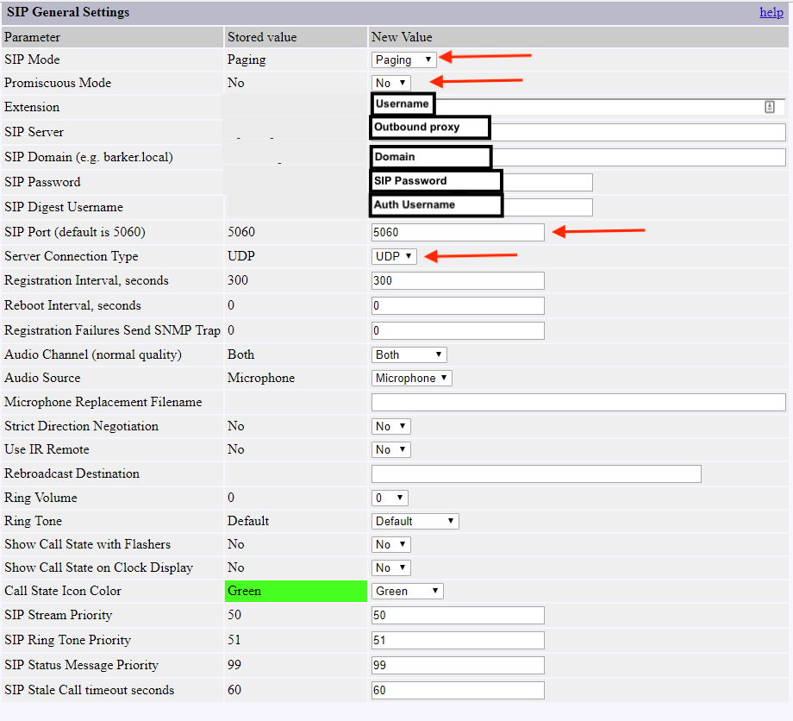This screenshot has width=793, height=721.
Task: Click the 'SIP Digest Username' label
Action: (x=64, y=208)
